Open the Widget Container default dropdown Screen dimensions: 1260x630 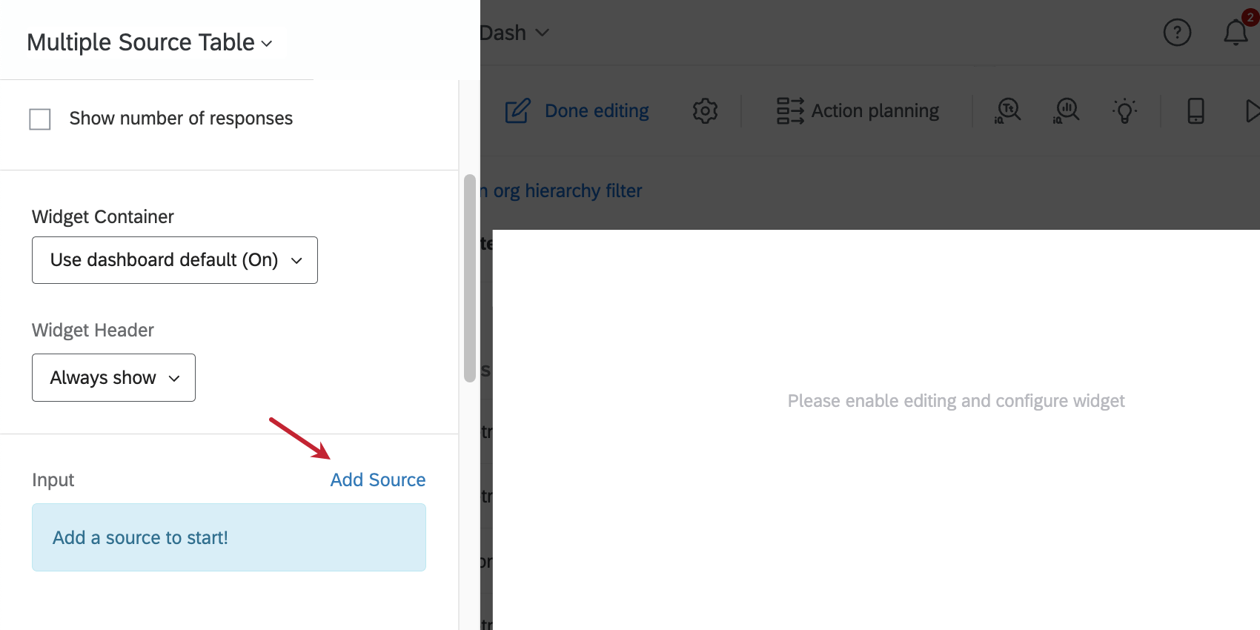(x=174, y=260)
